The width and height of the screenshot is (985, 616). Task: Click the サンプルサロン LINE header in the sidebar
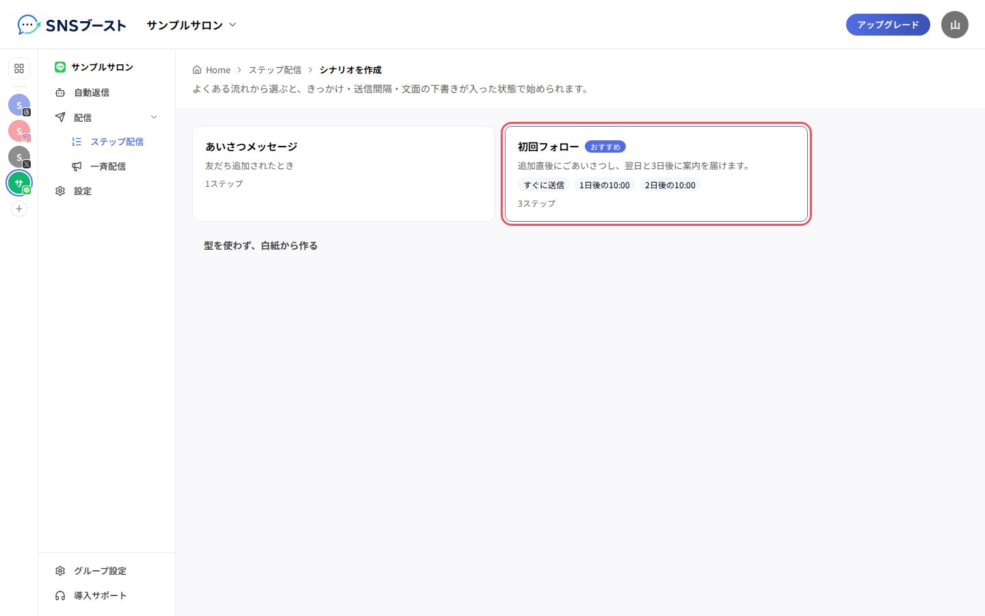click(94, 67)
